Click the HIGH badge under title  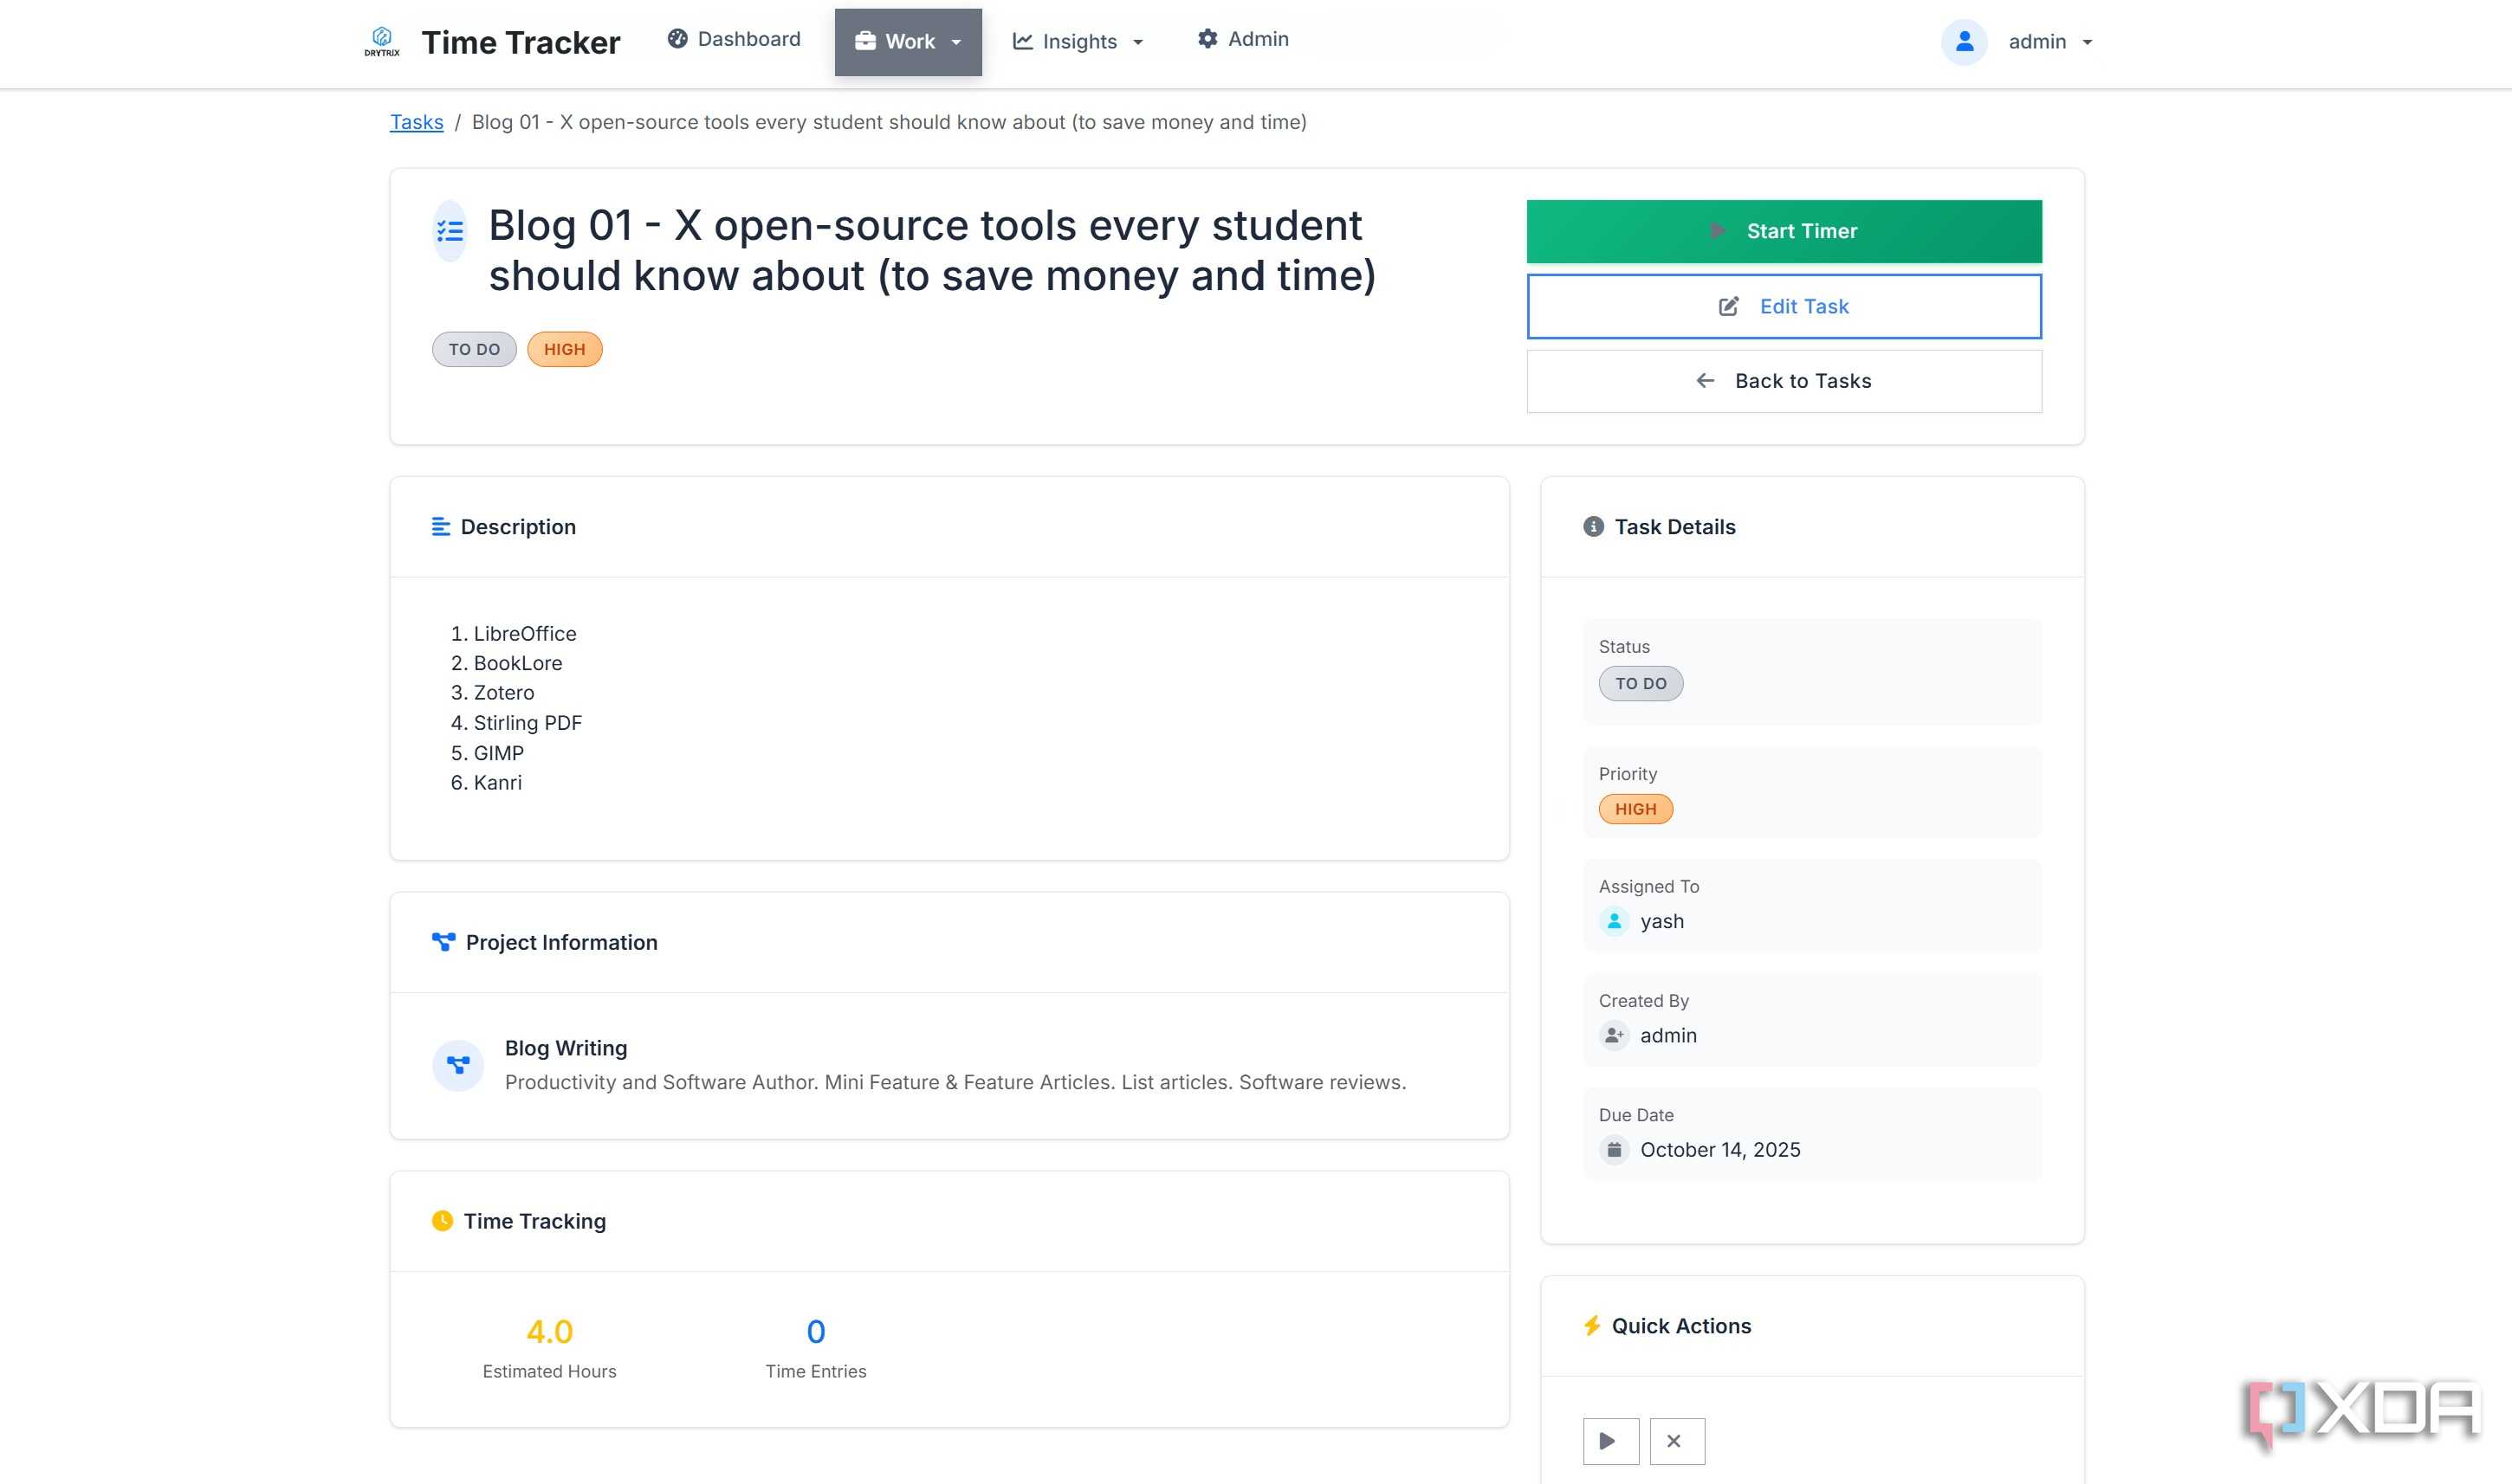tap(564, 349)
